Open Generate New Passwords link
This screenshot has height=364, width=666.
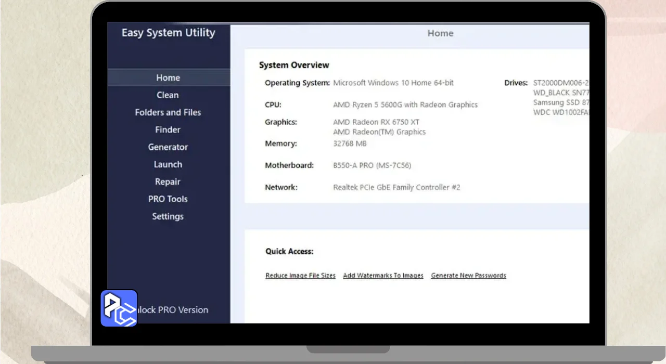(468, 276)
